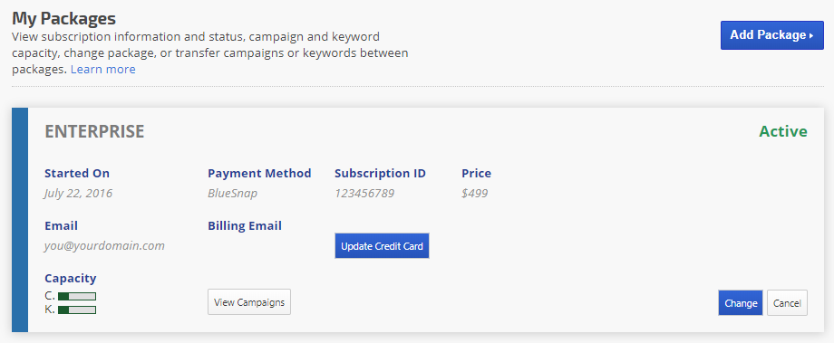Open View Campaigns for Enterprise package
The height and width of the screenshot is (343, 834).
click(249, 302)
